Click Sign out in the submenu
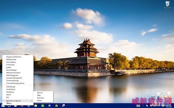Viewport: 174px width, 108px height. pyautogui.click(x=40, y=93)
